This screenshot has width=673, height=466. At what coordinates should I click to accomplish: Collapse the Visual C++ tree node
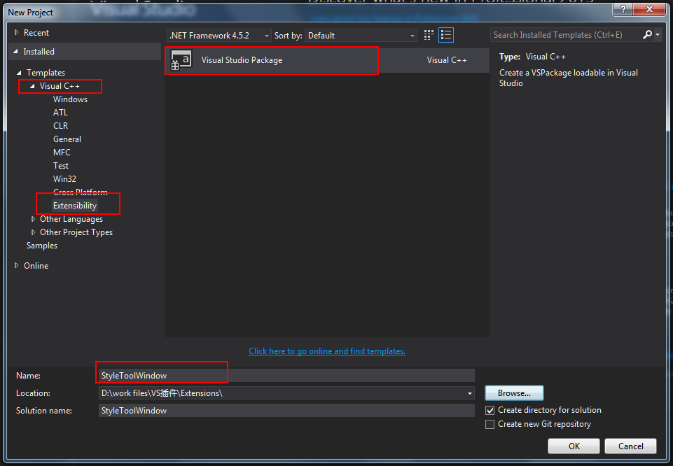(x=32, y=86)
